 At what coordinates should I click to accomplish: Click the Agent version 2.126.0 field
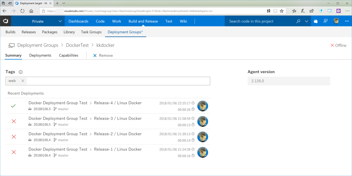[289, 81]
